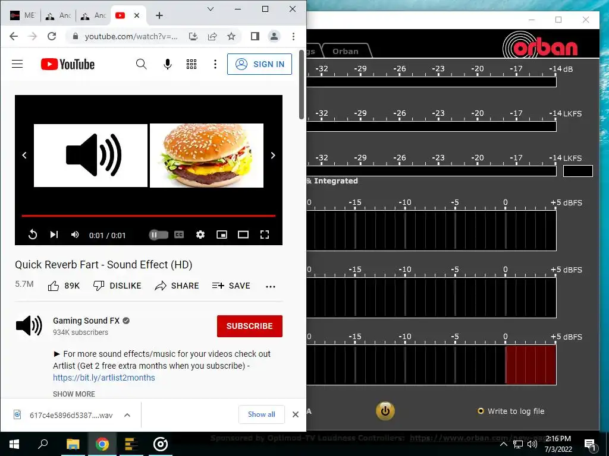This screenshot has width=609, height=456.
Task: Switch to third Chrome tab Anc
Action: click(93, 15)
